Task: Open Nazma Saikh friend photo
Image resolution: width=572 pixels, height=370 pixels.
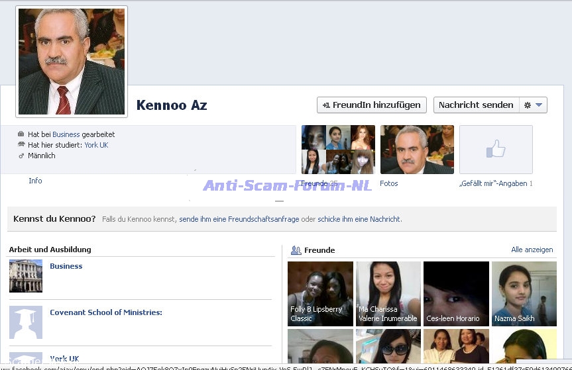Action: coord(524,293)
